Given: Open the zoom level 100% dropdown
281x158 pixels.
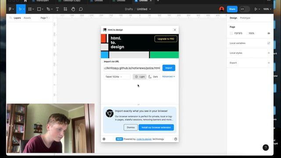Looking at the screenshot, I should click(267, 9).
